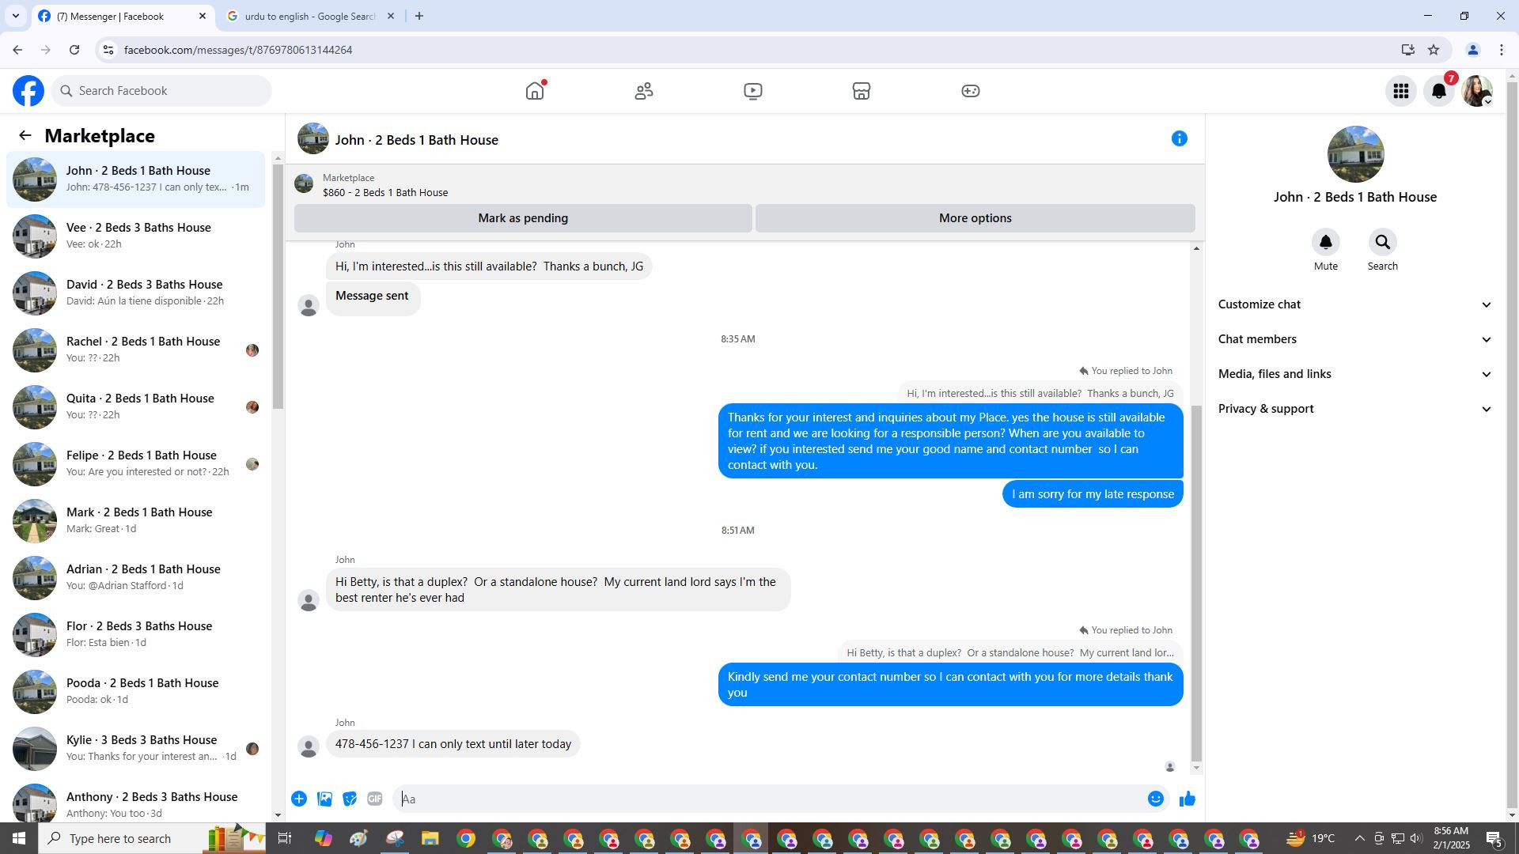The image size is (1519, 854).
Task: Open the emoji picker in message box
Action: (x=1155, y=799)
